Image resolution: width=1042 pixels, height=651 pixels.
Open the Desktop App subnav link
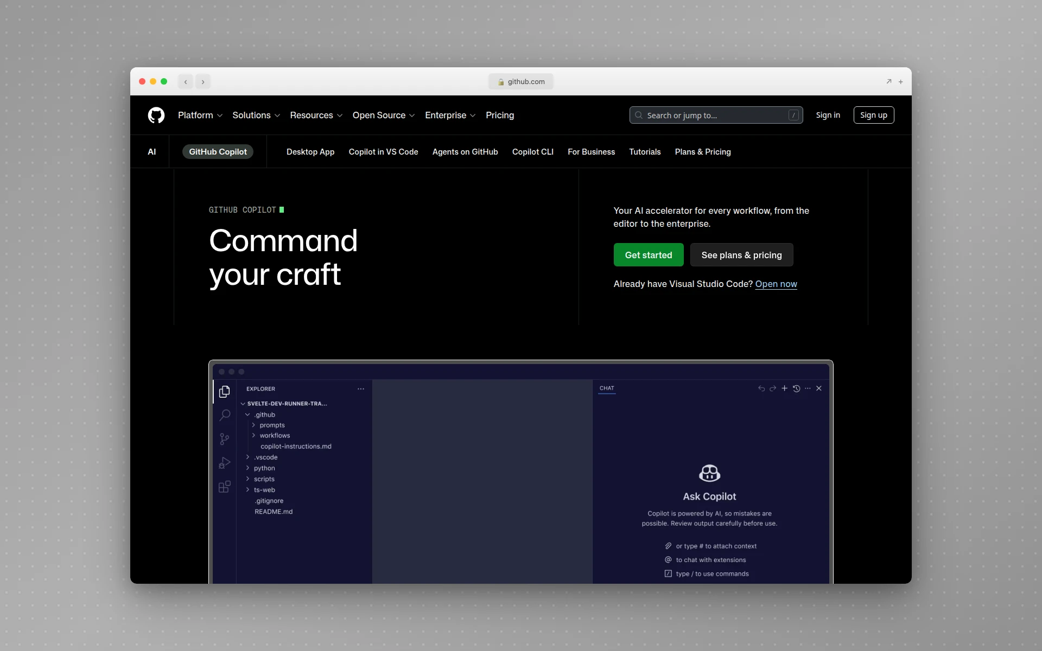tap(310, 152)
